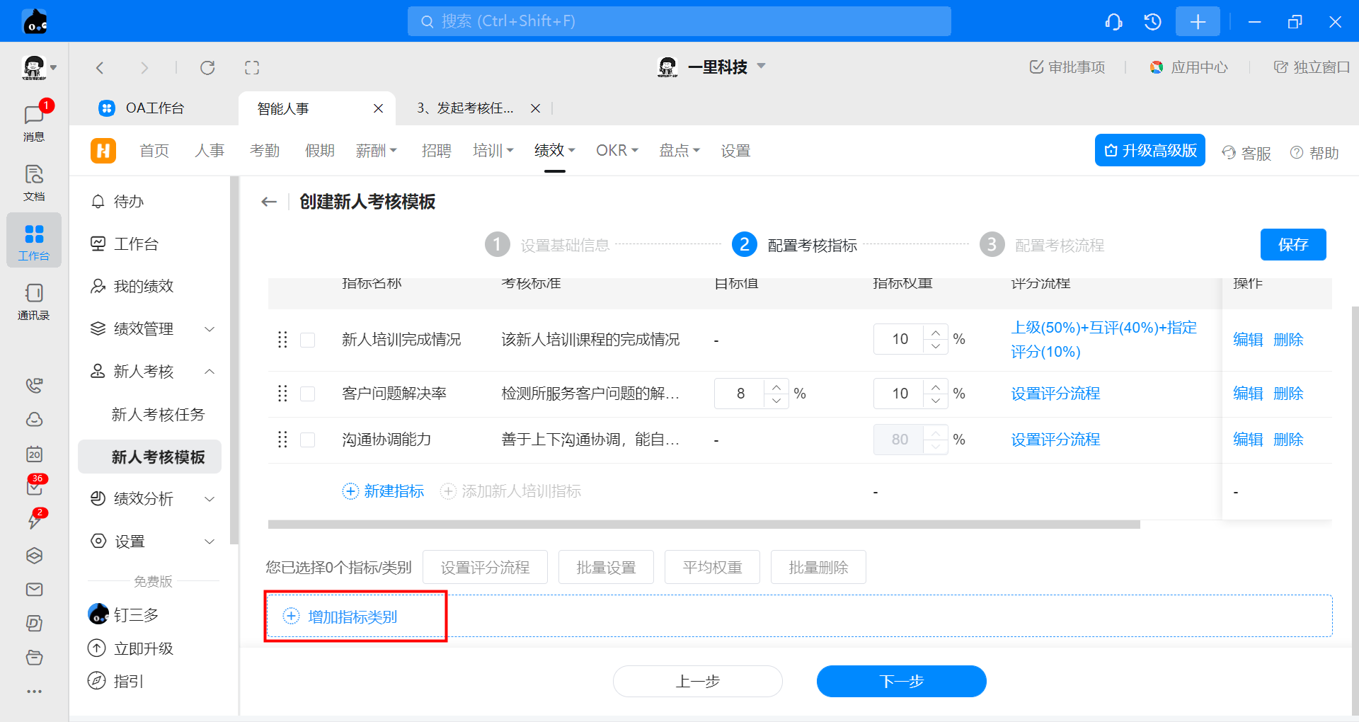Screen dimensions: 1359x722
Task: Click 增加指标类别 link
Action: pos(352,617)
